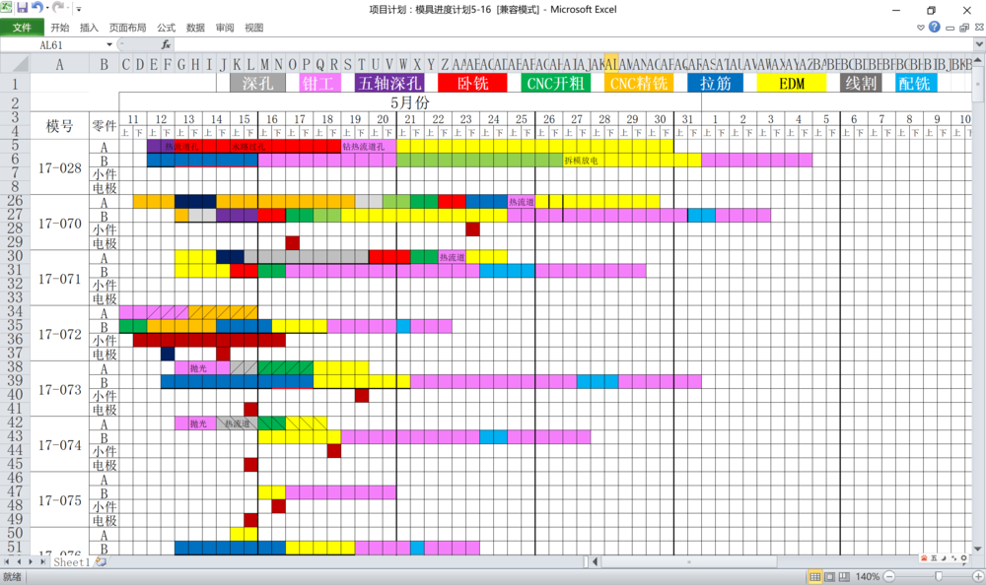Click the Redo arrow icon
Screen dimensions: 986x585
coord(57,8)
